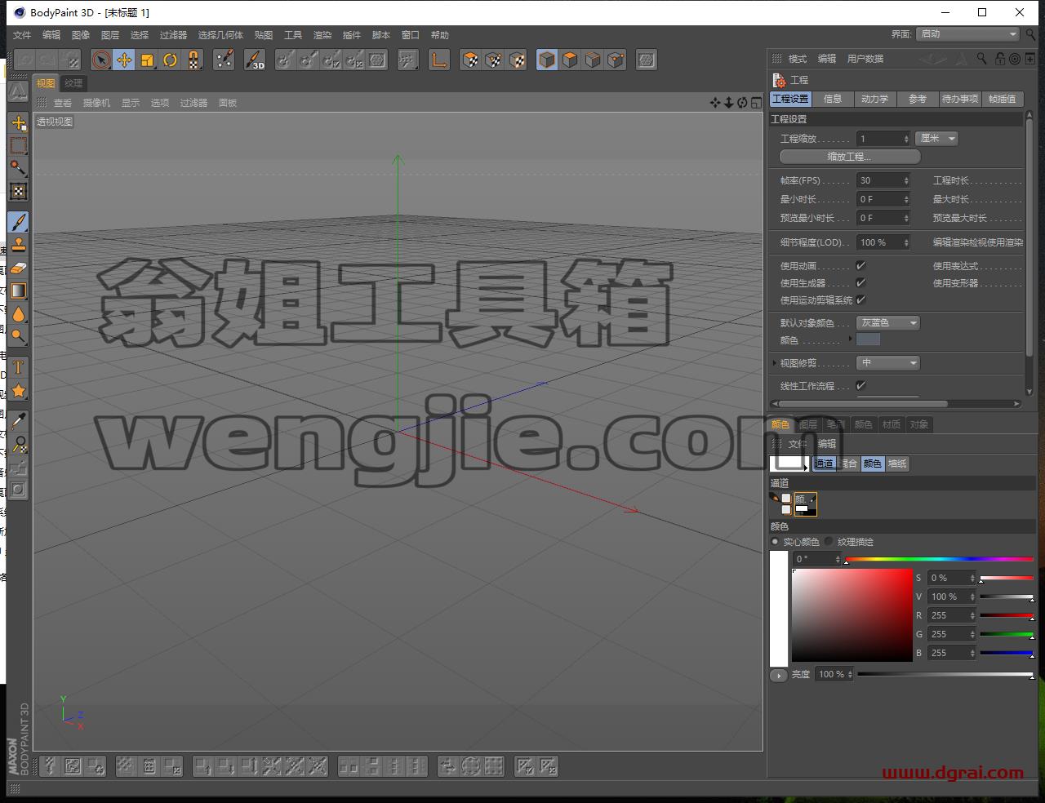The height and width of the screenshot is (803, 1045).
Task: Open the 渲染 menu in menu bar
Action: click(322, 35)
